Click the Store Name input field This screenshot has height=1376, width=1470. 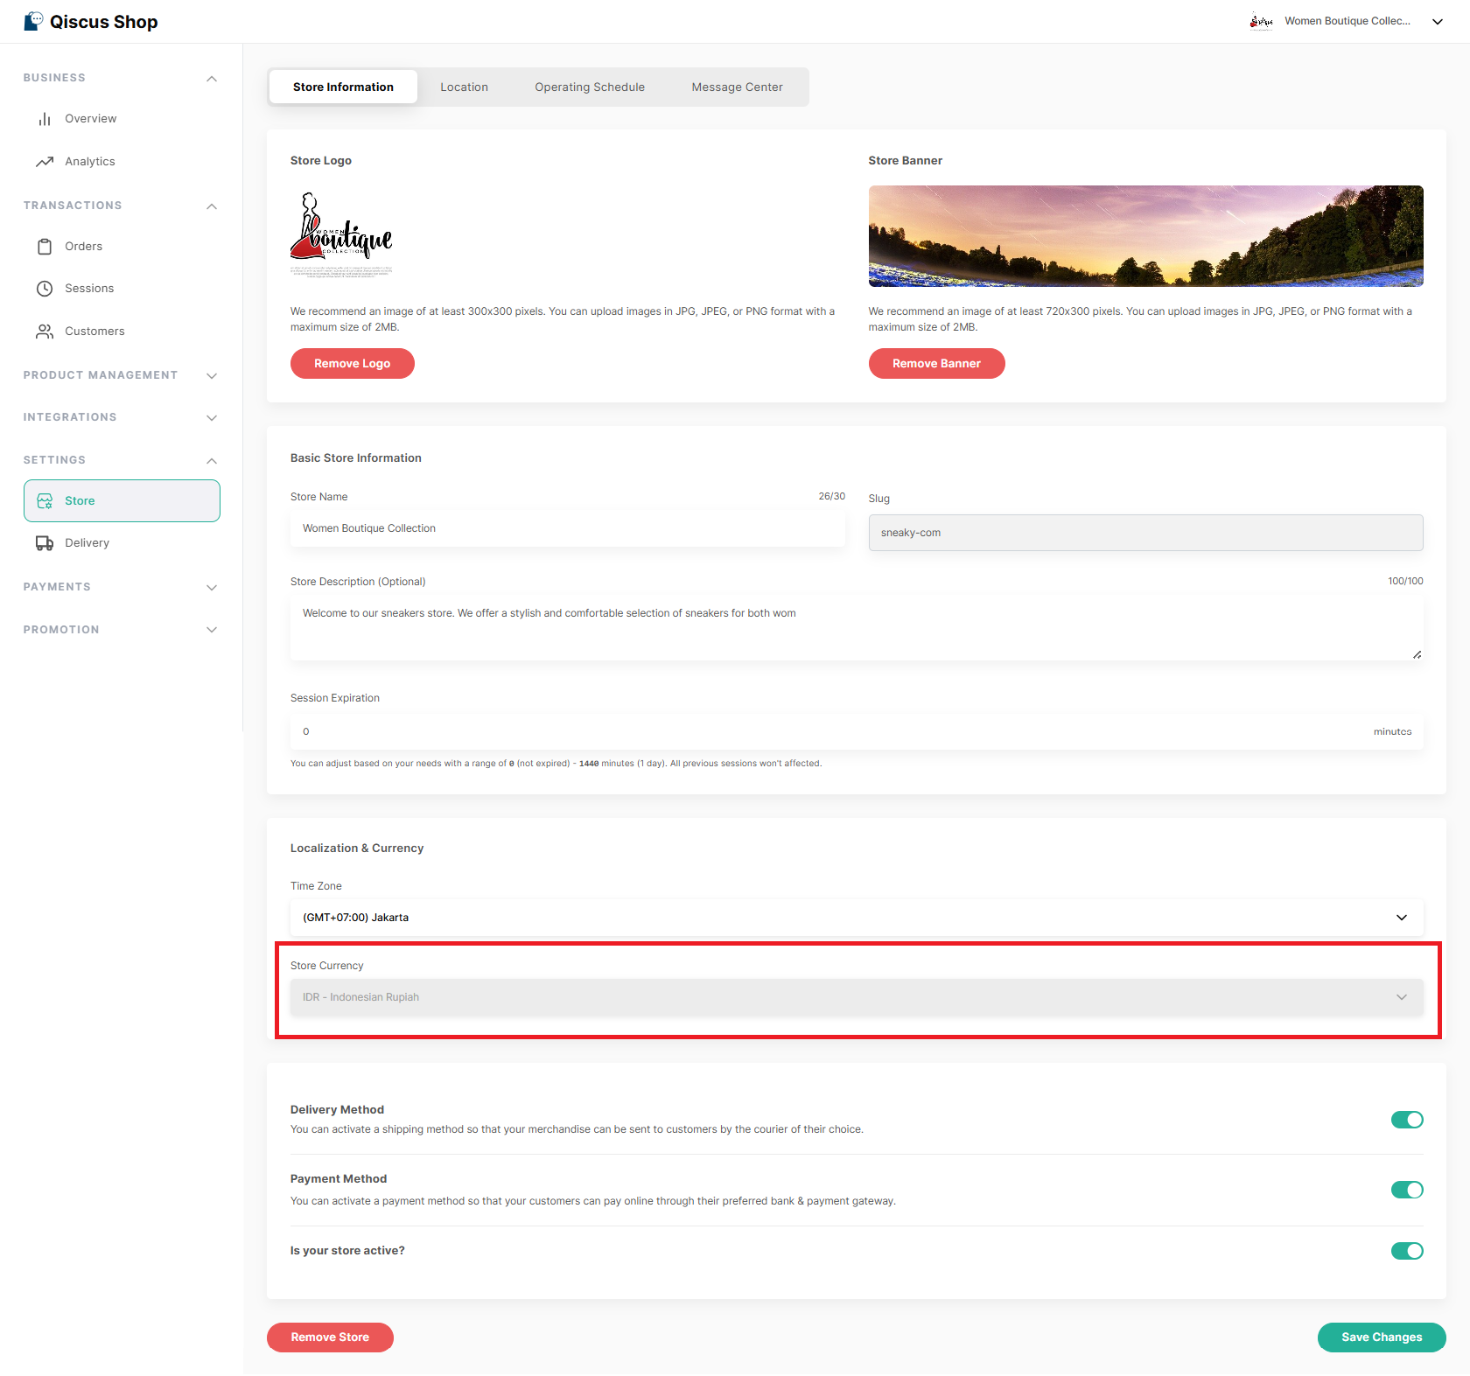click(567, 528)
